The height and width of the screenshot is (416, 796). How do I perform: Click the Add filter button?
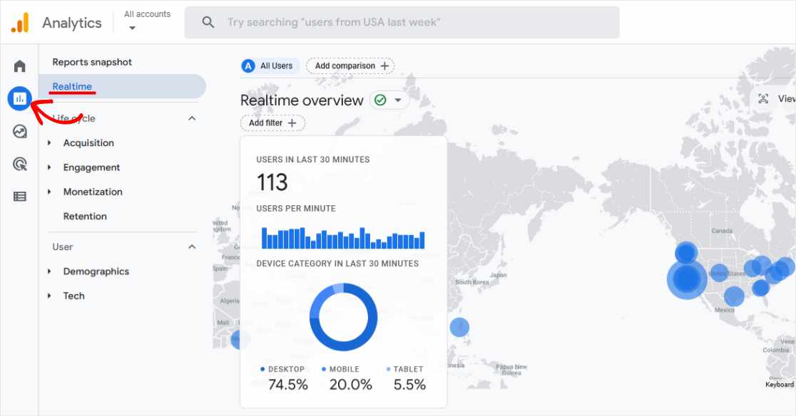pyautogui.click(x=272, y=123)
